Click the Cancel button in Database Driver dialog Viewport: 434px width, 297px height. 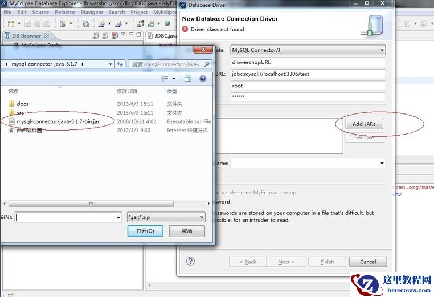(x=368, y=262)
